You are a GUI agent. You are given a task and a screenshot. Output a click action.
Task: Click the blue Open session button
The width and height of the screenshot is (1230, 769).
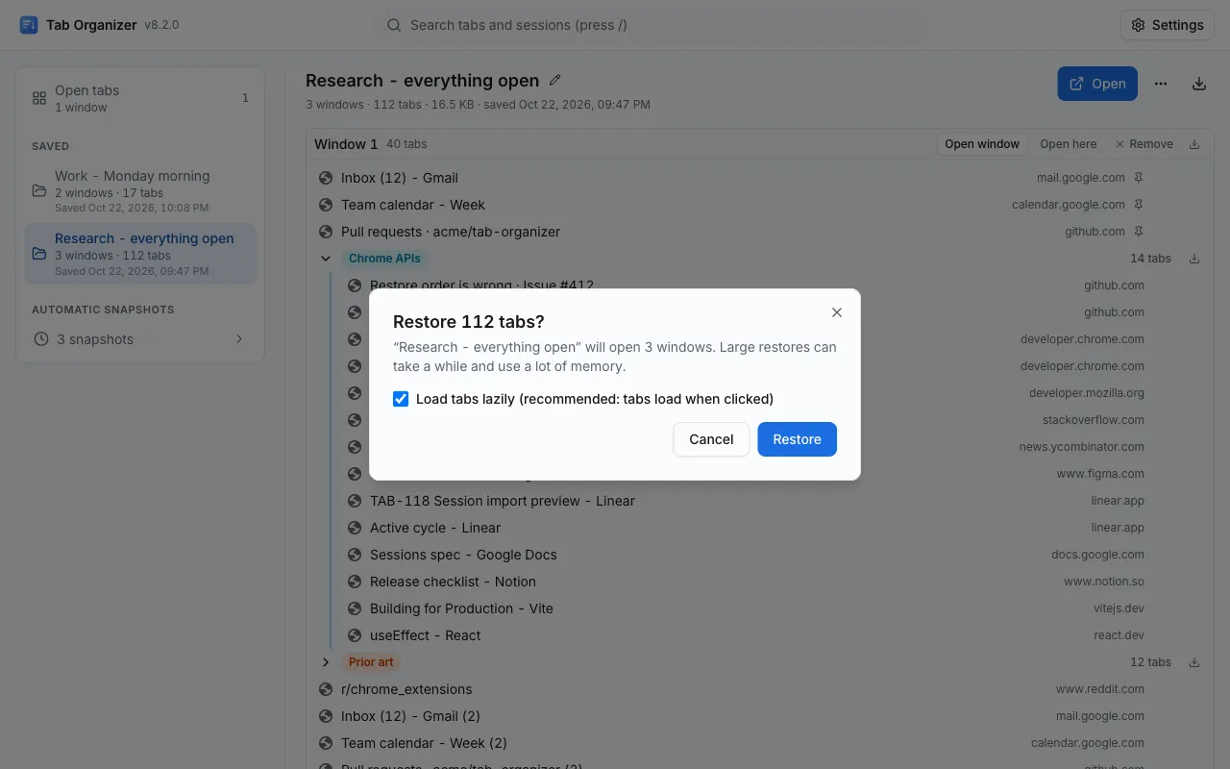point(1097,84)
